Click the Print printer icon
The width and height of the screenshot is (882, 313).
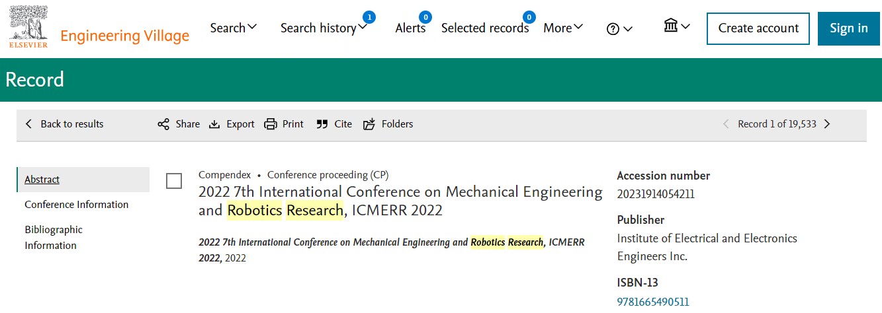click(x=270, y=124)
